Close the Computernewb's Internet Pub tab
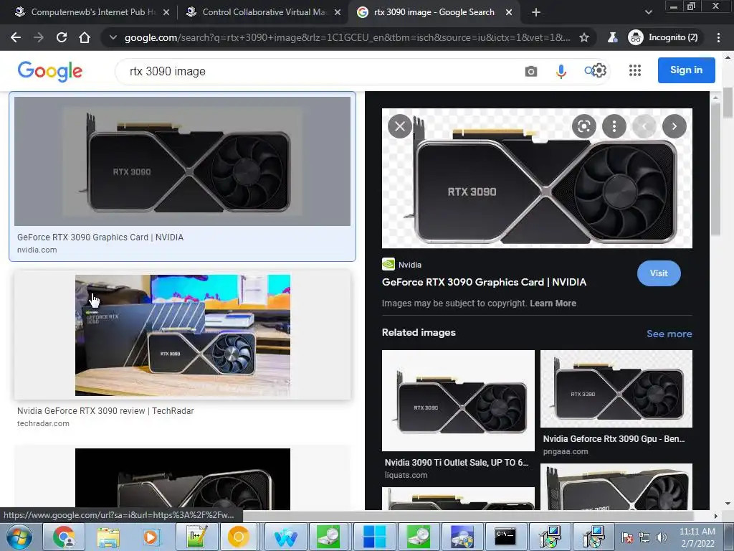The width and height of the screenshot is (734, 551). [166, 12]
